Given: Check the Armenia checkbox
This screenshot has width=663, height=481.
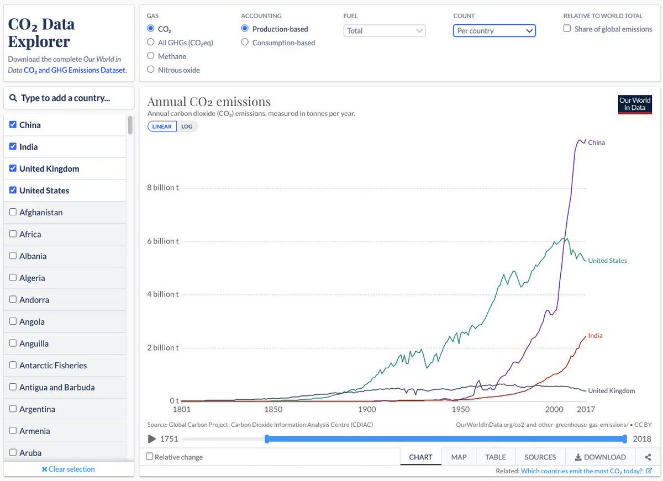Looking at the screenshot, I should point(13,431).
